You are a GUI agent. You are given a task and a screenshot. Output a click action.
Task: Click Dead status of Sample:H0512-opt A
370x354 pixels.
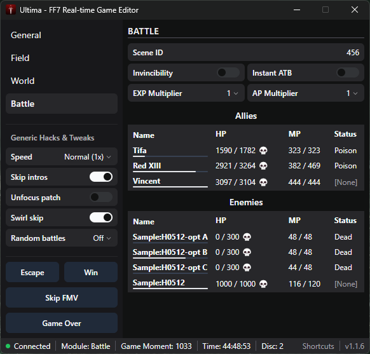[343, 237]
